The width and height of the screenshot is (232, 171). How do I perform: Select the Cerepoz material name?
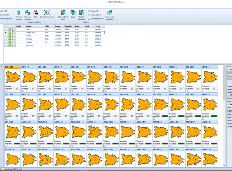pos(29,39)
